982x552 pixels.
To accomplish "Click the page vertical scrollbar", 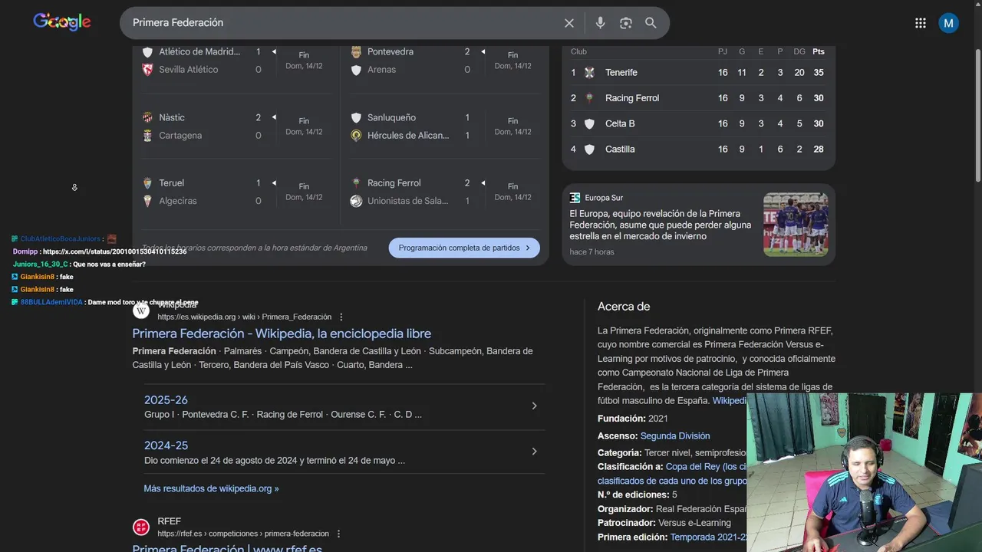I will [x=977, y=115].
